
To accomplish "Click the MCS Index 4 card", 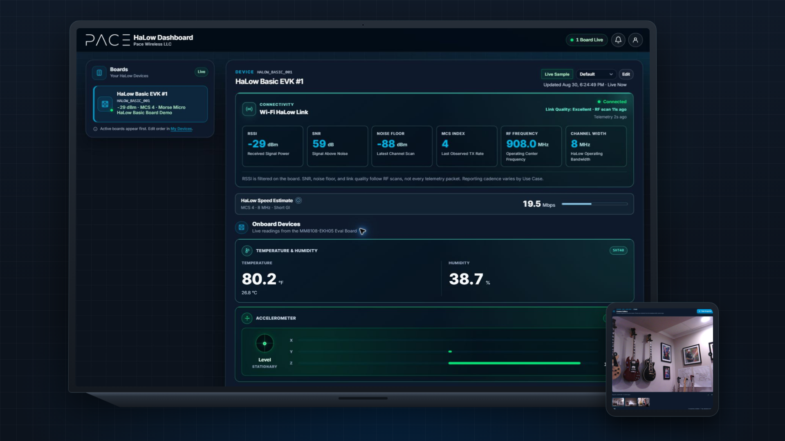I will (467, 146).
